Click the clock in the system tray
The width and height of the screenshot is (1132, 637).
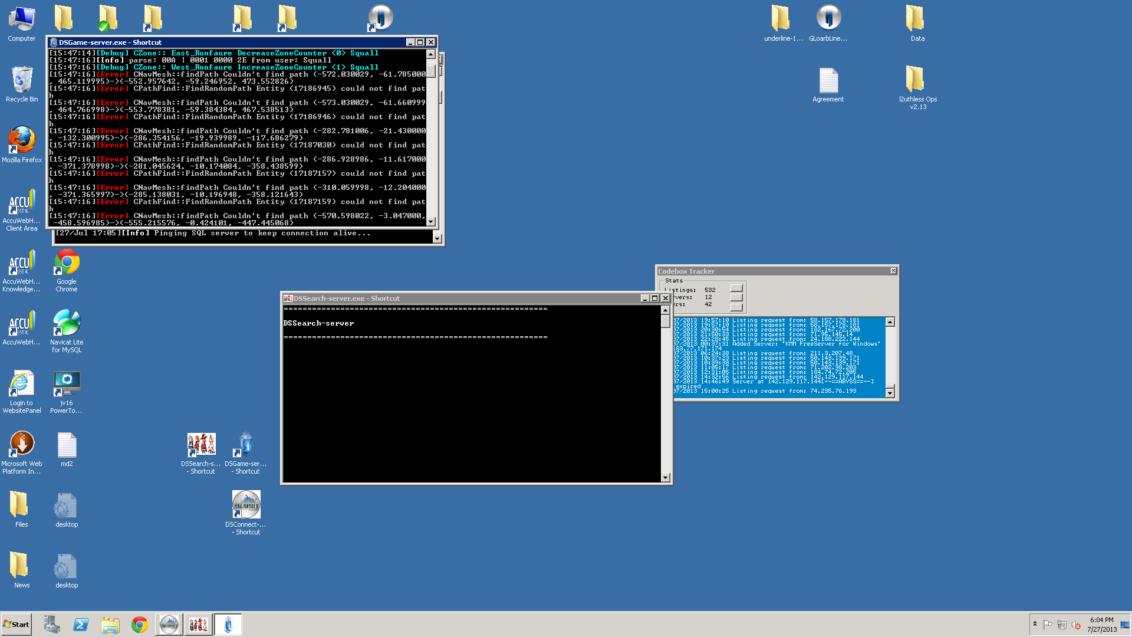(x=1101, y=625)
